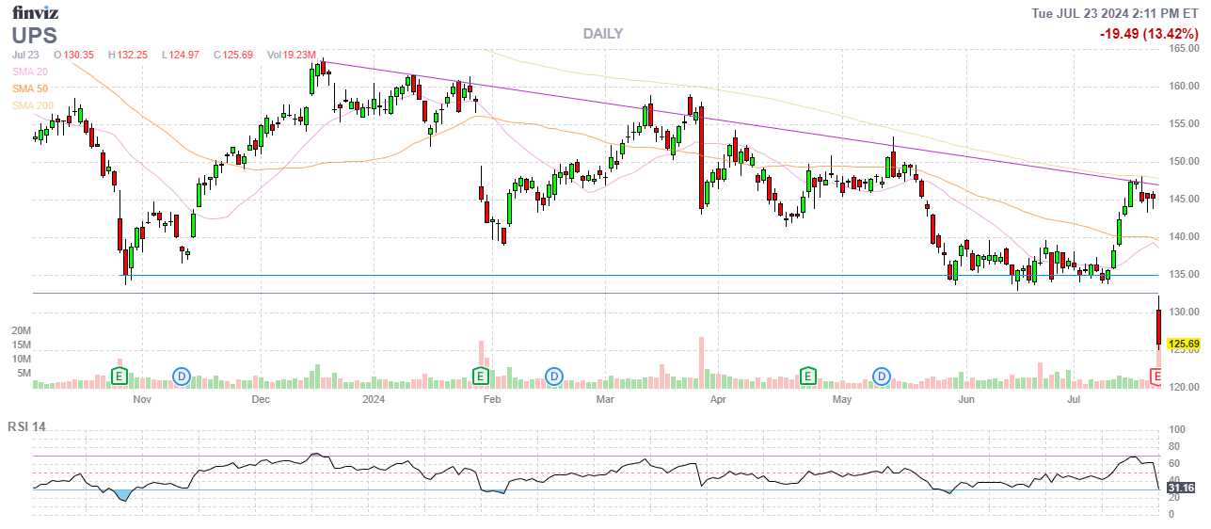The image size is (1211, 529).
Task: Click the UPS ticker symbol
Action: pos(35,36)
